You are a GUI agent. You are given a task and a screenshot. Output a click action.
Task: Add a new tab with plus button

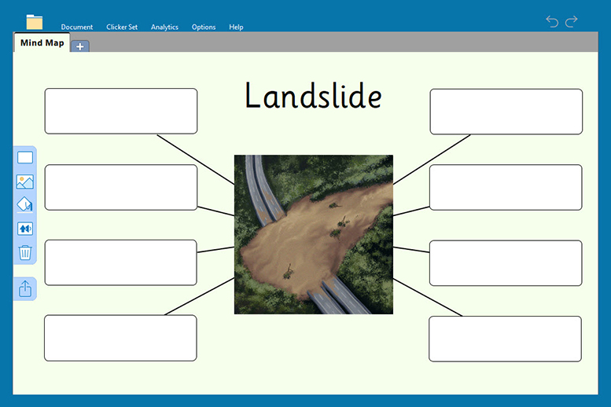(80, 46)
